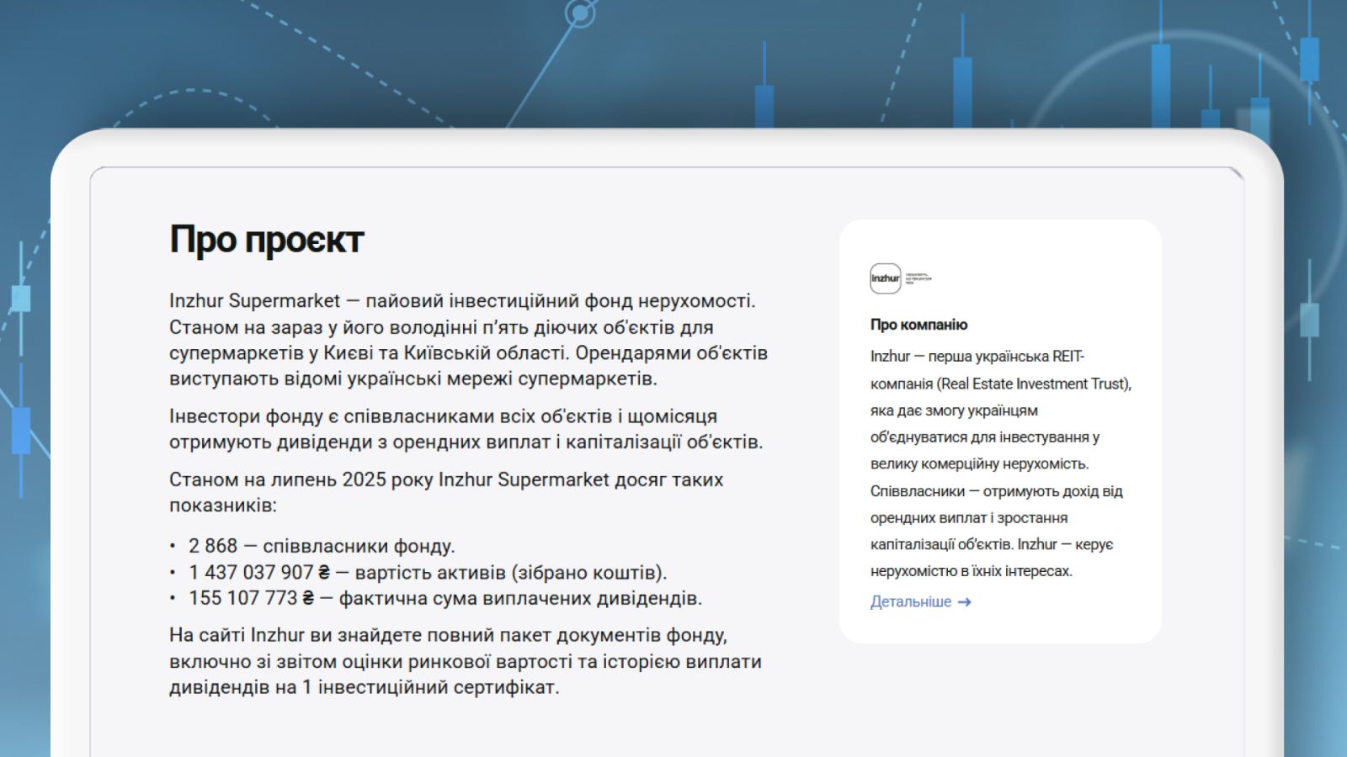This screenshot has height=757, width=1347.
Task: Click the Про компанію heading
Action: [918, 325]
